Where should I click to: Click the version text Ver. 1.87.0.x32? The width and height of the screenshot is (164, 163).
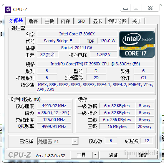[50, 156]
